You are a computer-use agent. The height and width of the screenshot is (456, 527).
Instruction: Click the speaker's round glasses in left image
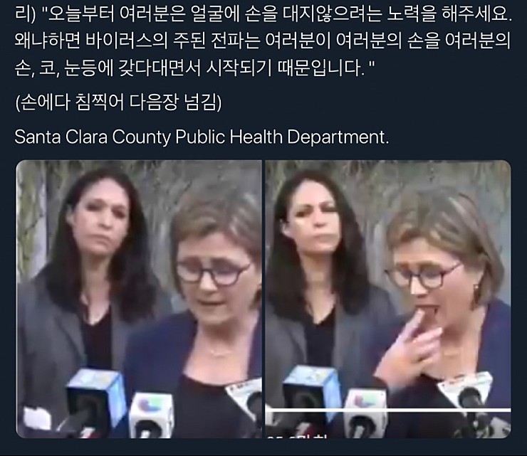213,272
